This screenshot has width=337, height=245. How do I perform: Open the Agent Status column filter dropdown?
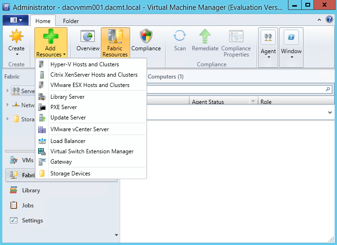[253, 101]
